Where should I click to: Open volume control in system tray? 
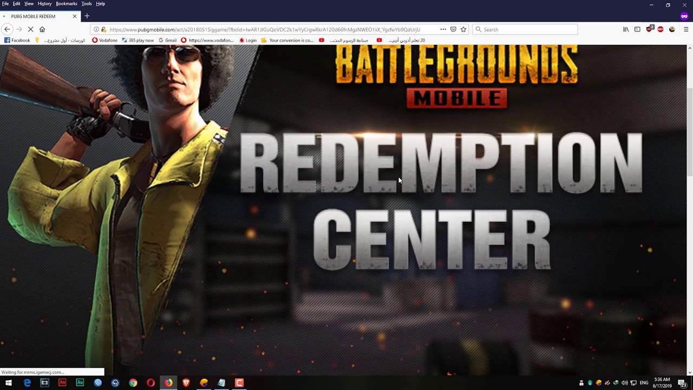pos(625,383)
